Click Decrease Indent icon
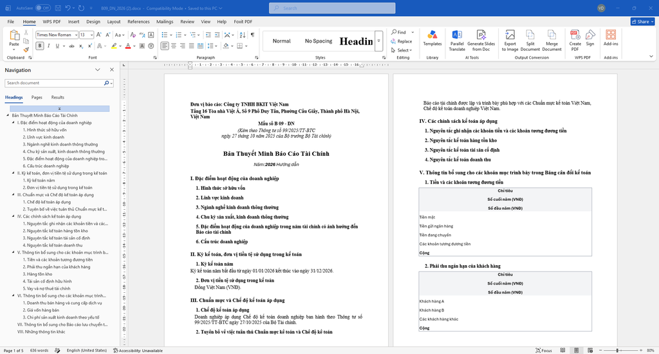Screen dimensions: 659x354 click(x=208, y=35)
